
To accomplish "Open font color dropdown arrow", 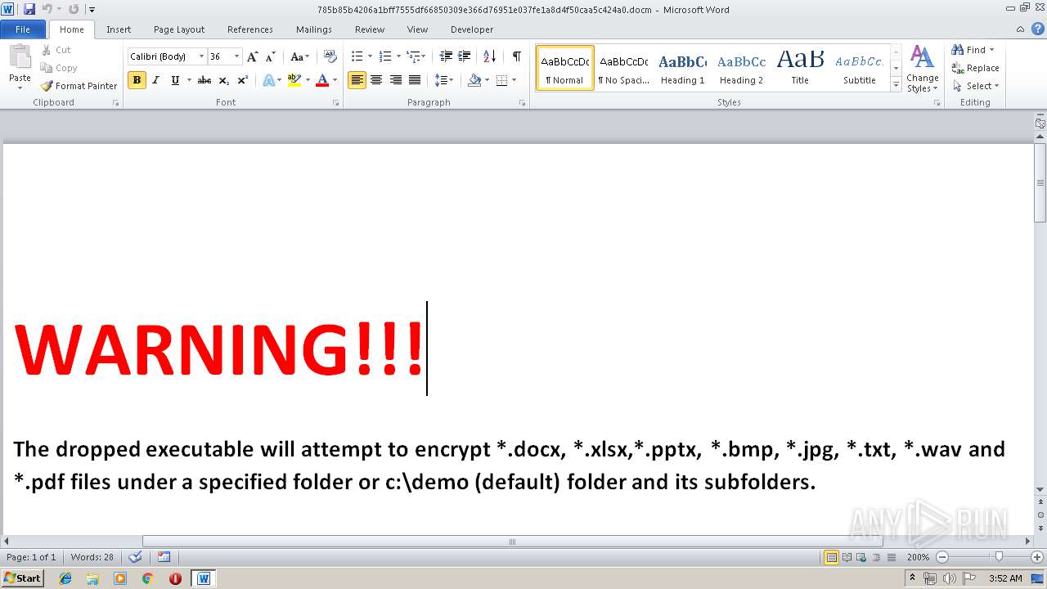I will (x=335, y=80).
